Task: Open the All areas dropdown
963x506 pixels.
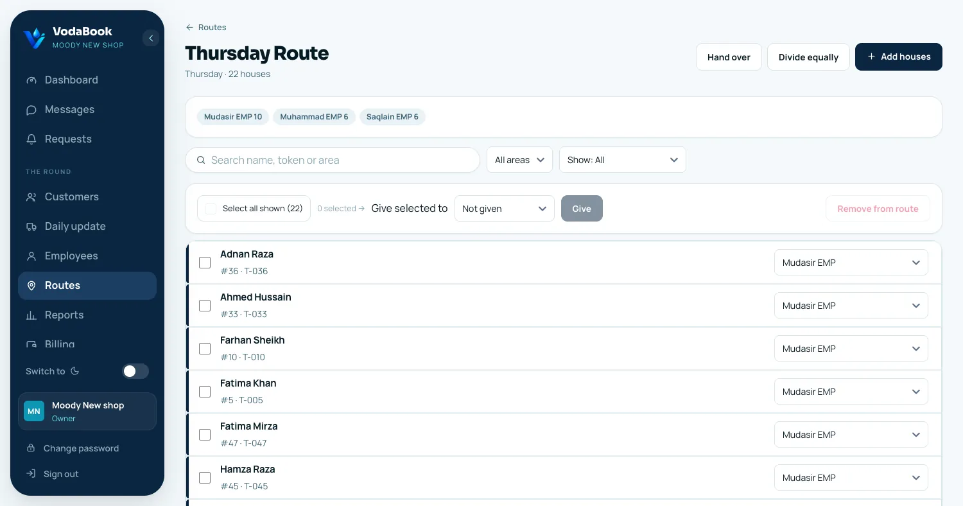Action: tap(519, 160)
